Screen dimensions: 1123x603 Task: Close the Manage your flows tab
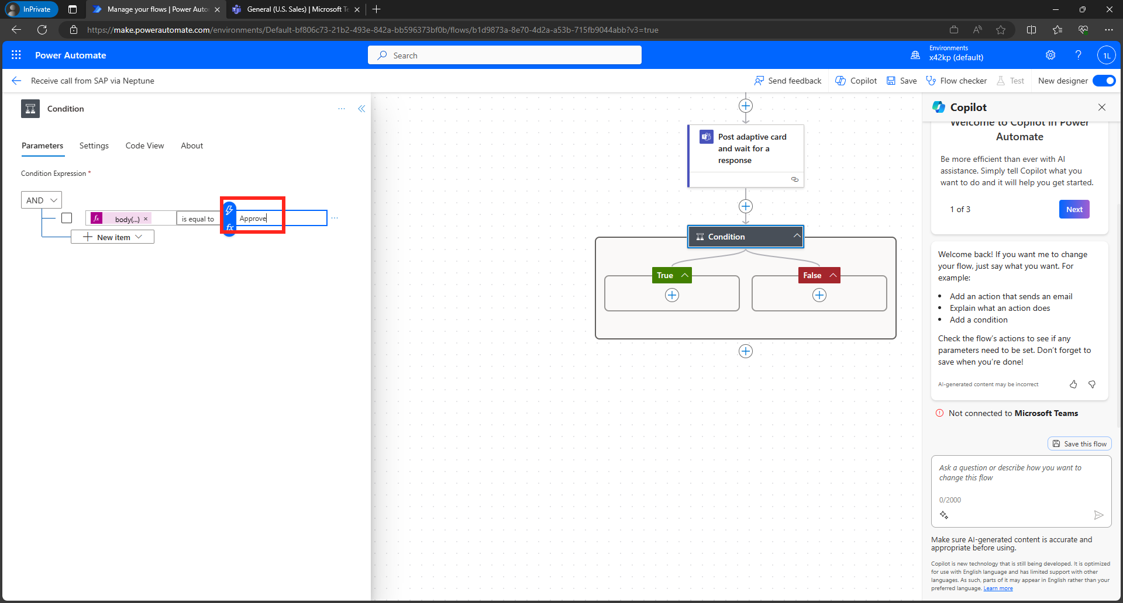[217, 9]
